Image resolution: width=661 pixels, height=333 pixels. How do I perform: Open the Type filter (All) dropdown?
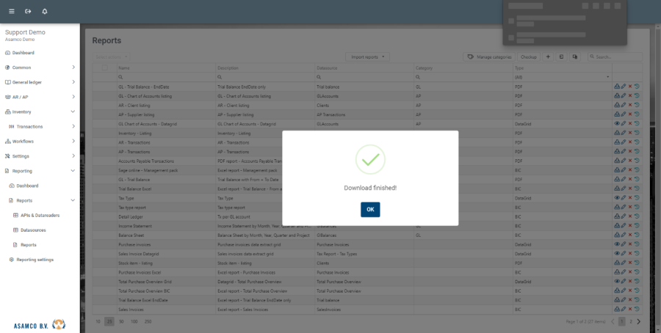coord(563,77)
